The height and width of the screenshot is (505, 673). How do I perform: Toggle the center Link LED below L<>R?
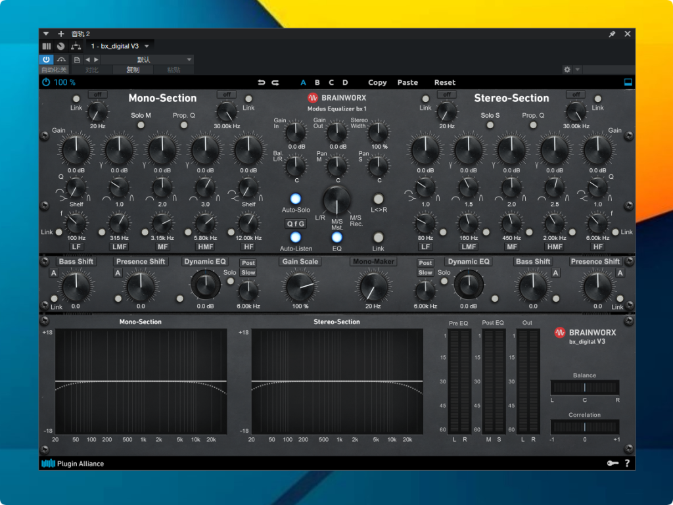(378, 237)
